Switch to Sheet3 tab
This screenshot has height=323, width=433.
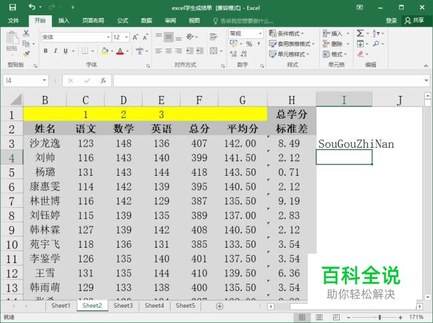pos(123,306)
